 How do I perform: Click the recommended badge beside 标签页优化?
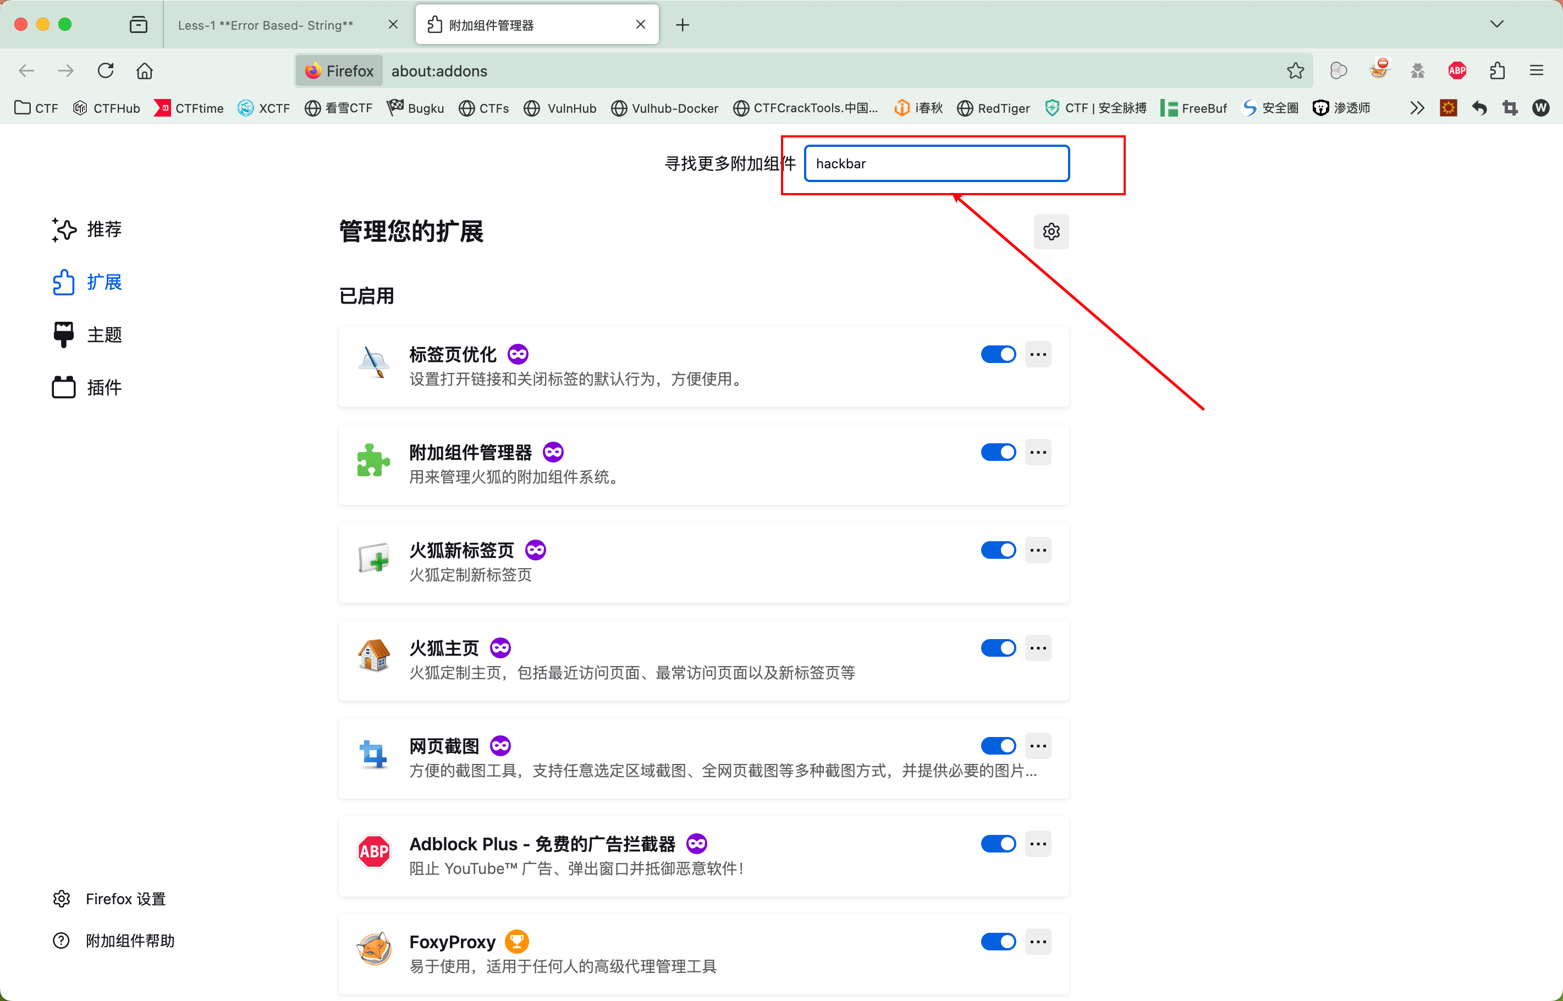click(518, 354)
